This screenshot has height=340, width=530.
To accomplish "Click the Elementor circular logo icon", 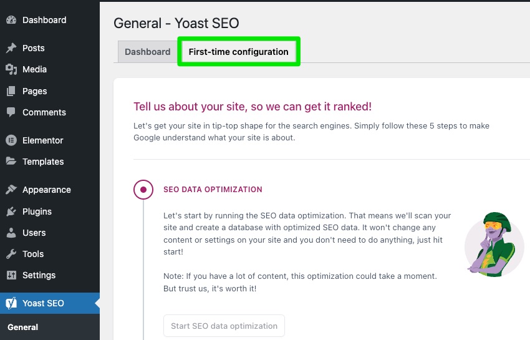I will coord(11,140).
